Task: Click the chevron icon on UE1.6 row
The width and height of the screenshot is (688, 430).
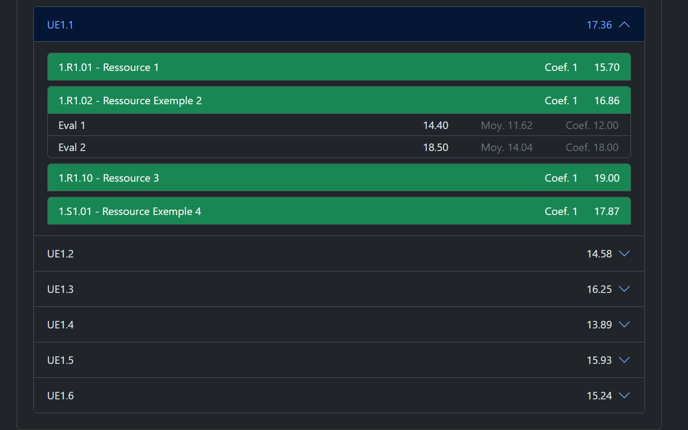Action: click(624, 396)
